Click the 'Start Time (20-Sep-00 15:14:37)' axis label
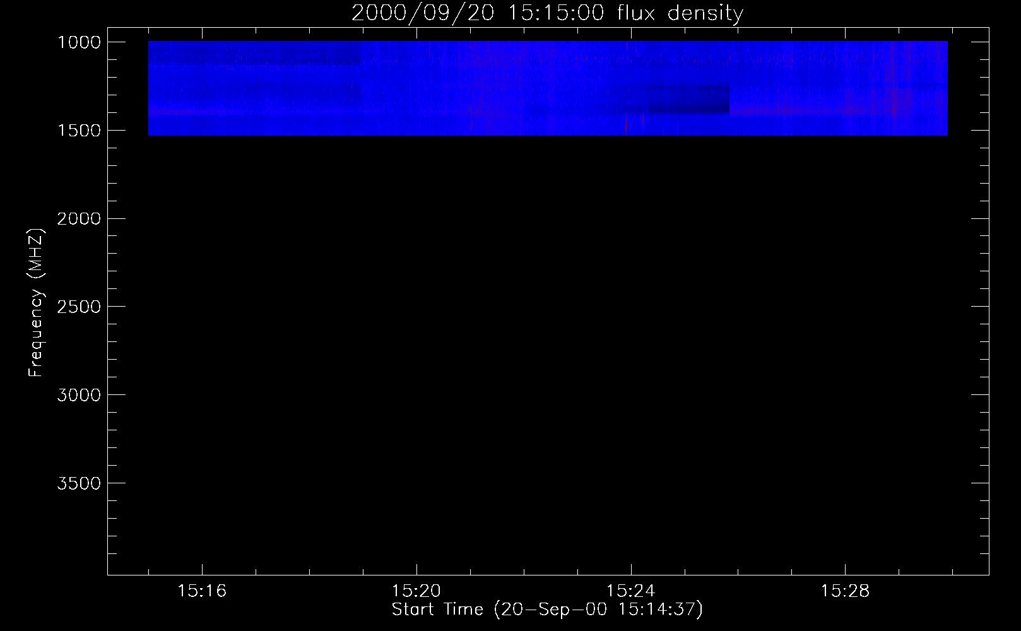The width and height of the screenshot is (1021, 631). 547,610
